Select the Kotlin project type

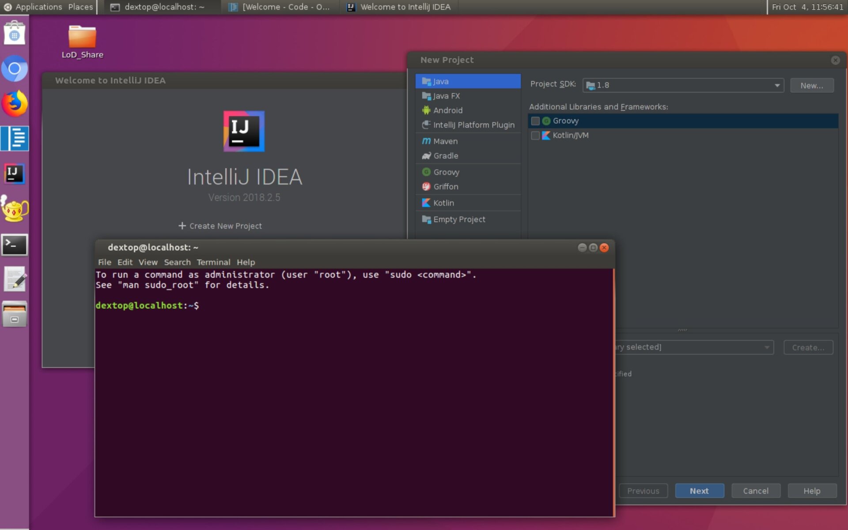(443, 203)
